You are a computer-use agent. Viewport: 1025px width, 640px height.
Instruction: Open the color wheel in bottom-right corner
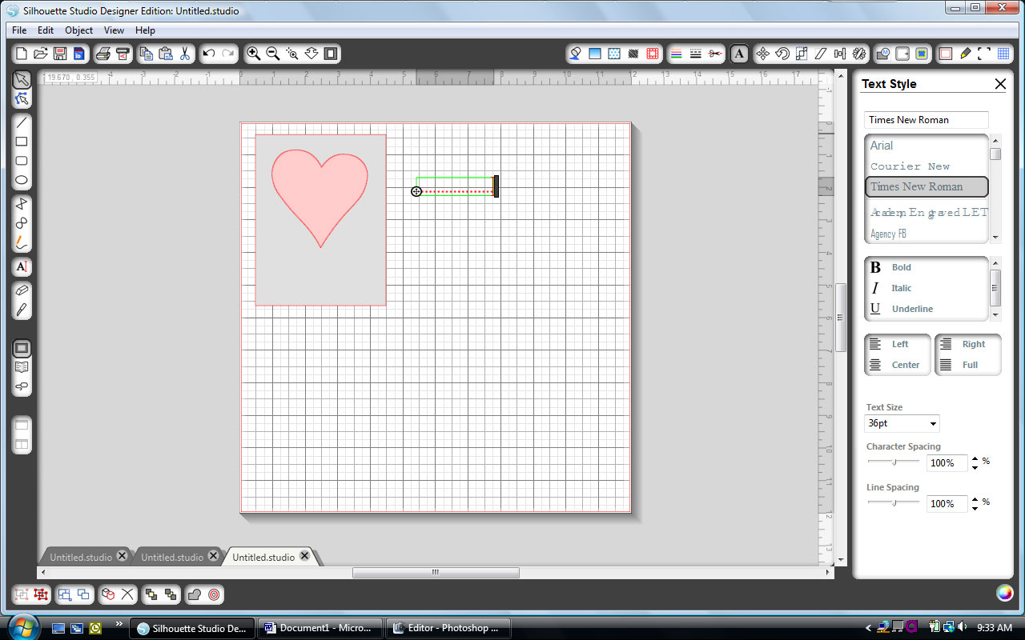[x=1004, y=593]
